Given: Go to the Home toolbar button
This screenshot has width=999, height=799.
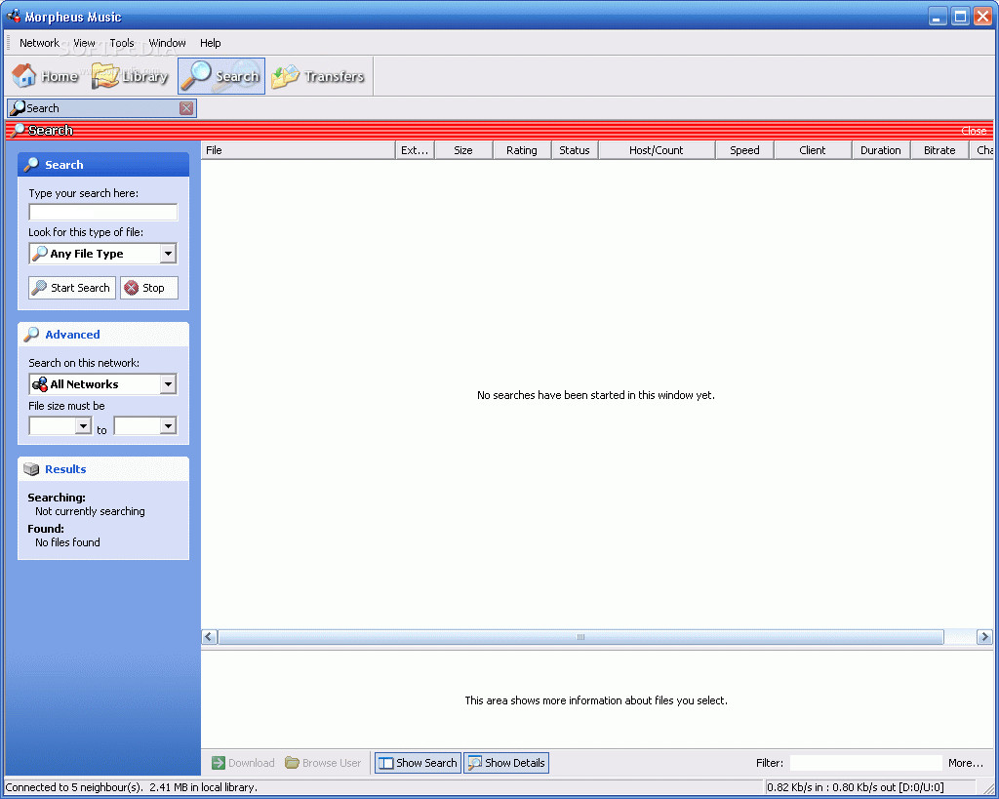Looking at the screenshot, I should tap(45, 76).
